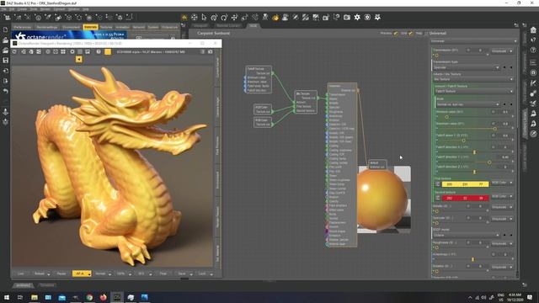The image size is (539, 303).
Task: Click the Maximum value slider handle
Action: click(x=495, y=129)
